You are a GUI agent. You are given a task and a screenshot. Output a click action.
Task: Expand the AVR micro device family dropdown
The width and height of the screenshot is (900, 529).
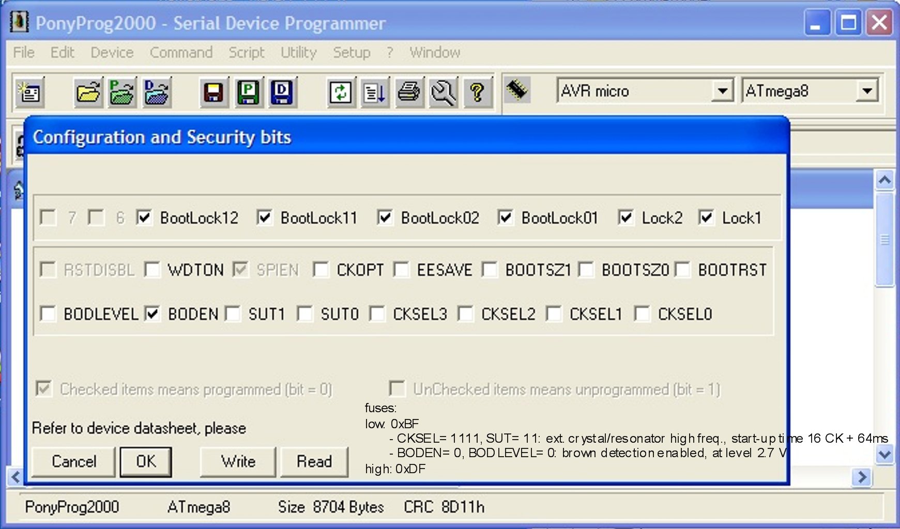(x=722, y=91)
